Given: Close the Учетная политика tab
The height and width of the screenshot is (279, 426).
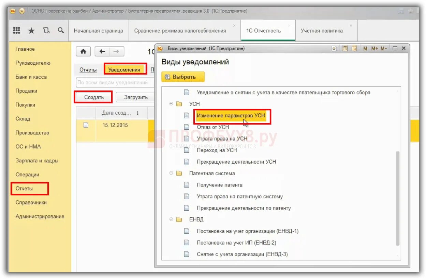Looking at the screenshot, I should [x=351, y=26].
